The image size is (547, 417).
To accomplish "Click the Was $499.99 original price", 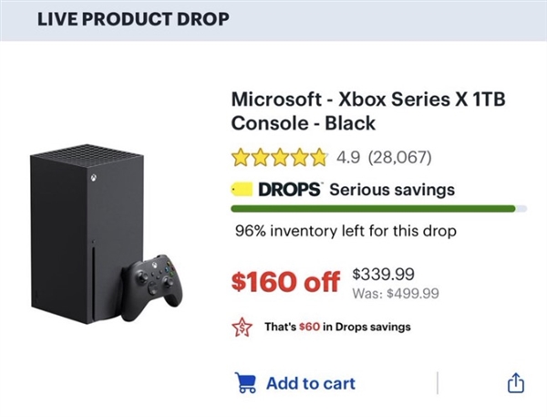I will pyautogui.click(x=396, y=294).
